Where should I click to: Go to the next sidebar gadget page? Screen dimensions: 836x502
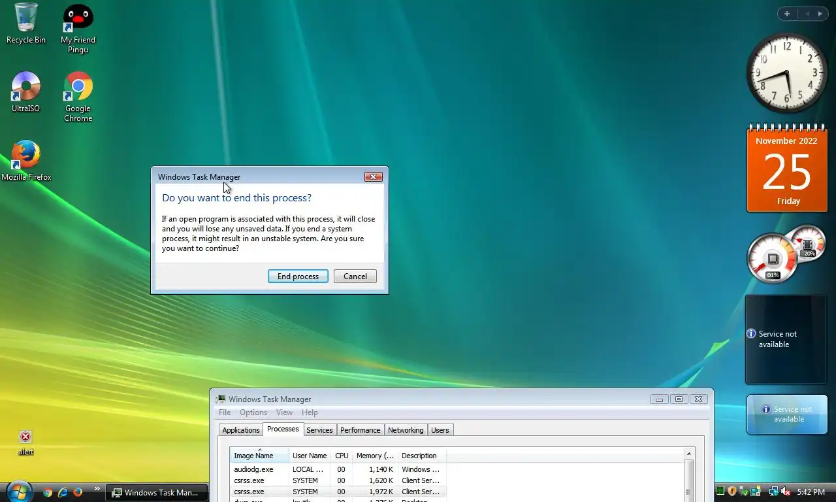coord(820,14)
